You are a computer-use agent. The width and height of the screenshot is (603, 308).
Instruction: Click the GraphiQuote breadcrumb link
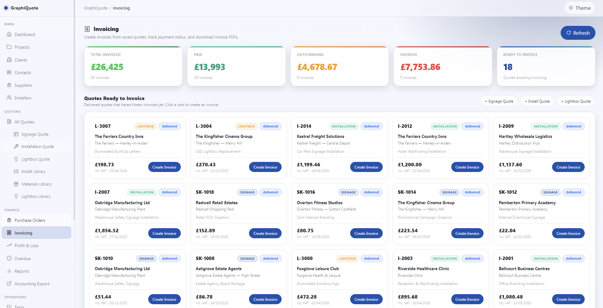(96, 8)
